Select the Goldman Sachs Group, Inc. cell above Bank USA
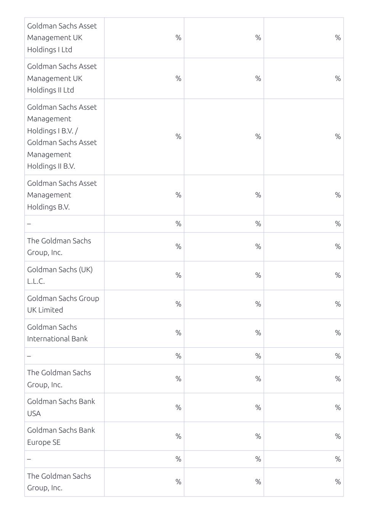Screen dimensions: 368x521 (x=64, y=379)
